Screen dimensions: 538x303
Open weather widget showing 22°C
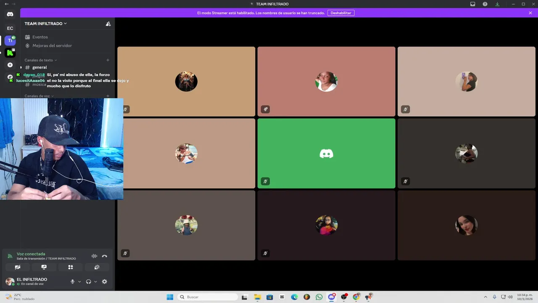tap(19, 297)
